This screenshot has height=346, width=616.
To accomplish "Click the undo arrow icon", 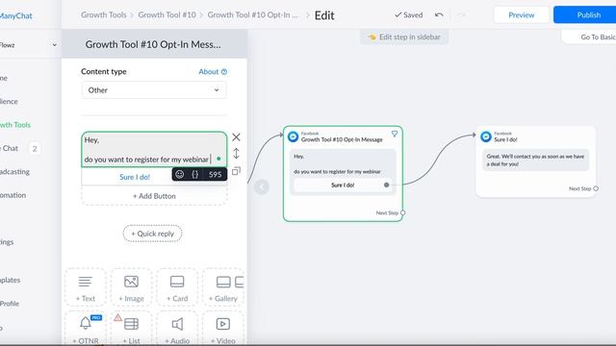I will pos(439,15).
